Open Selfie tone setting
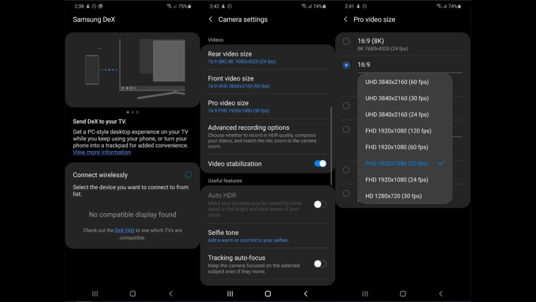The image size is (536, 302). coord(267,236)
